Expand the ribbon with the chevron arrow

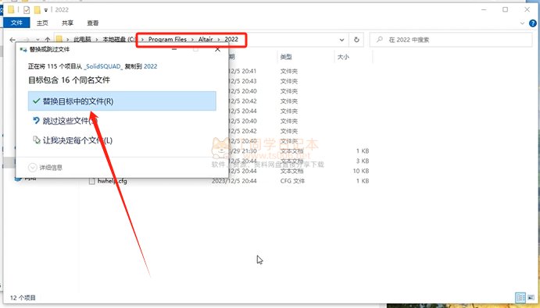(522, 23)
